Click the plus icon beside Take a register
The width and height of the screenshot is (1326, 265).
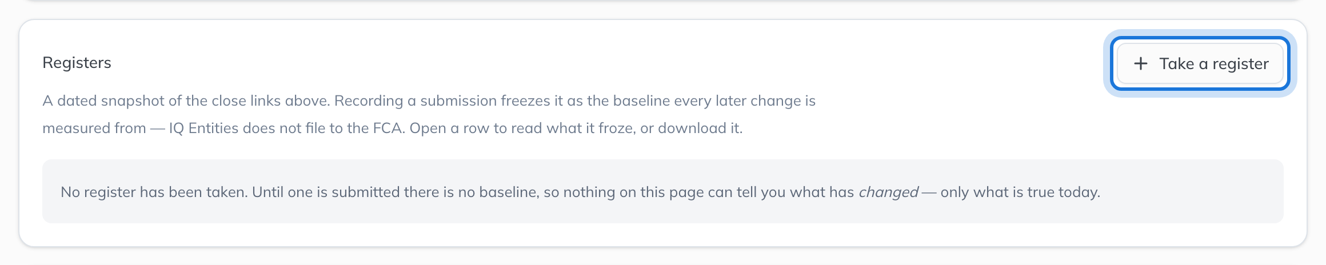[1140, 63]
